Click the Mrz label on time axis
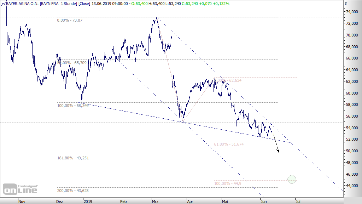The height and width of the screenshot is (204, 362). click(x=155, y=202)
